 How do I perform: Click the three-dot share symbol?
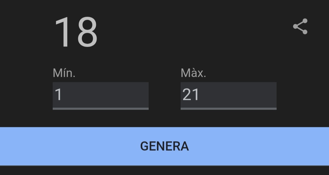300,26
